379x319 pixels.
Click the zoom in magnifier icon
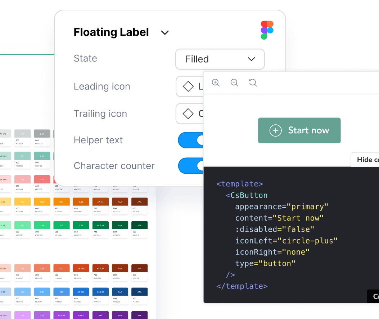click(x=216, y=83)
